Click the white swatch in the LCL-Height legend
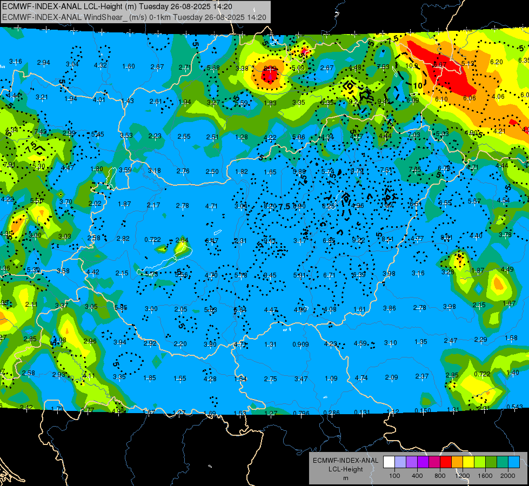Screen dimensions: 529x486 click(389, 462)
